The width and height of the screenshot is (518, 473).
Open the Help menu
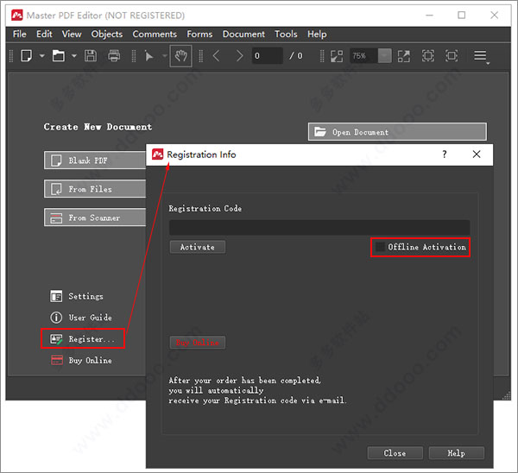pyautogui.click(x=317, y=35)
